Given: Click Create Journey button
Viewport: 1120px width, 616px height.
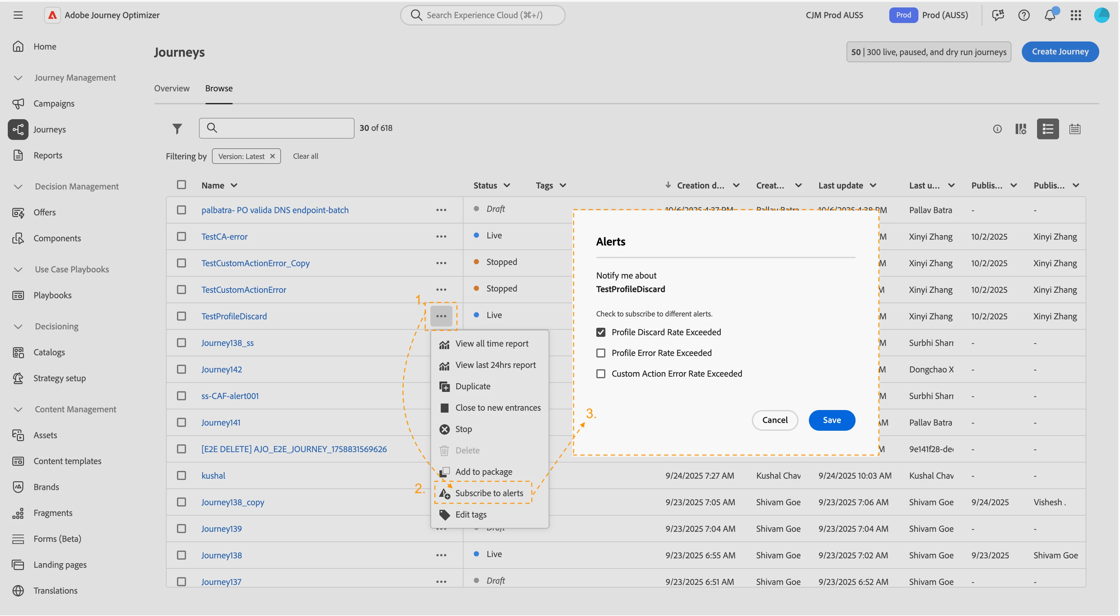Looking at the screenshot, I should click(1060, 52).
